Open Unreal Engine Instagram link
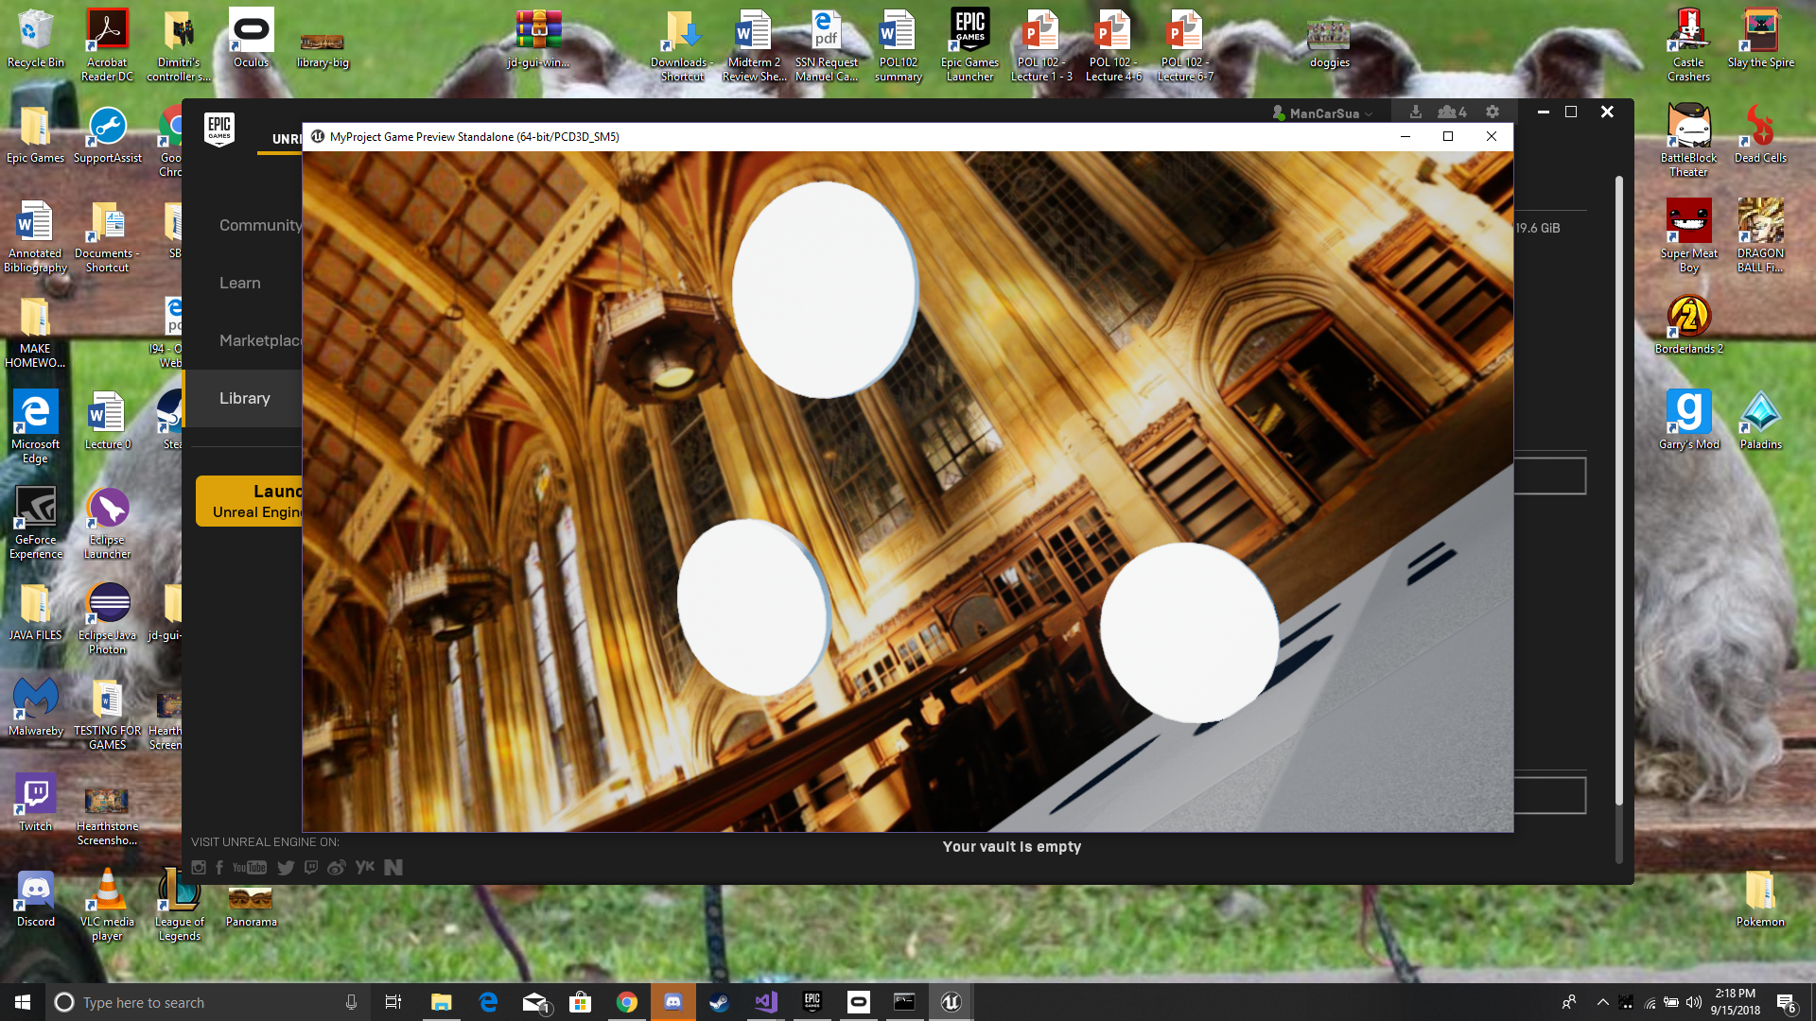The image size is (1816, 1021). [199, 868]
